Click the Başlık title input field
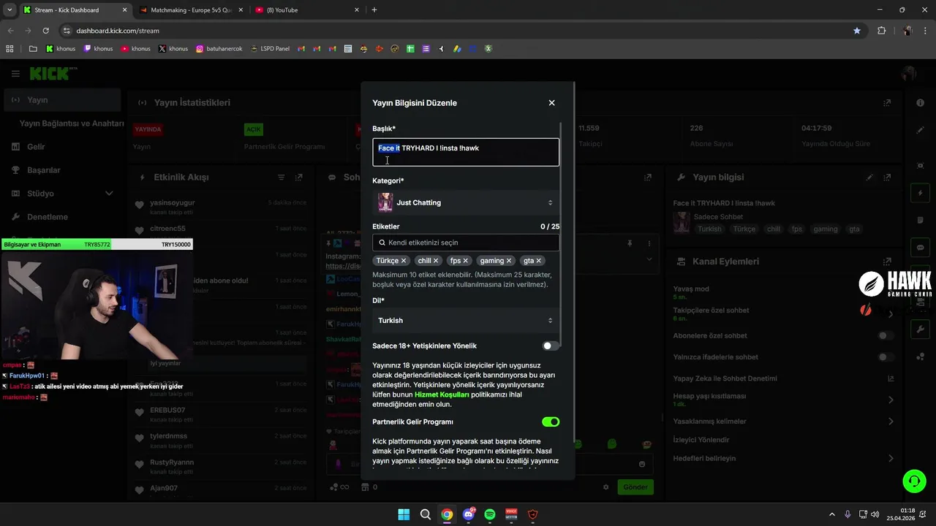Screen dimensions: 936x526 tap(466, 152)
